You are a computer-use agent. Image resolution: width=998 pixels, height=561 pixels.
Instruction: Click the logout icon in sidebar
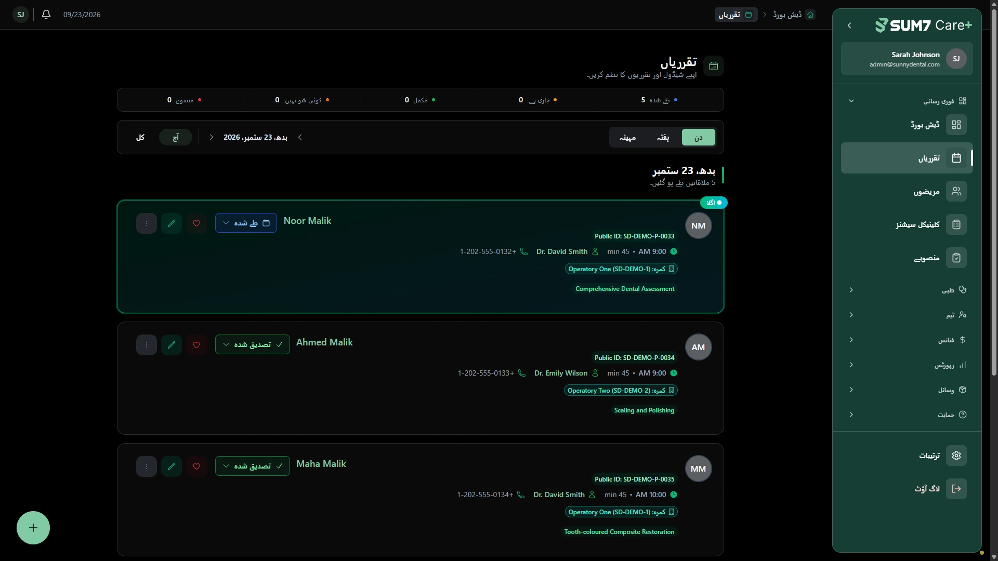pyautogui.click(x=956, y=489)
